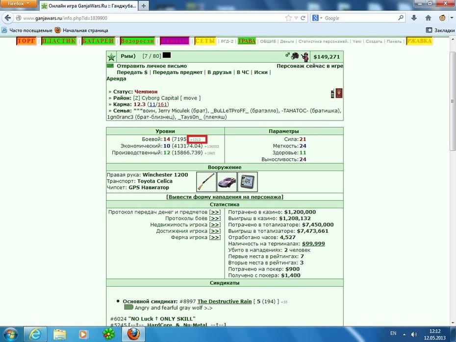Open the ТРАВА menu item
This screenshot has height=342, width=456.
pos(247,41)
